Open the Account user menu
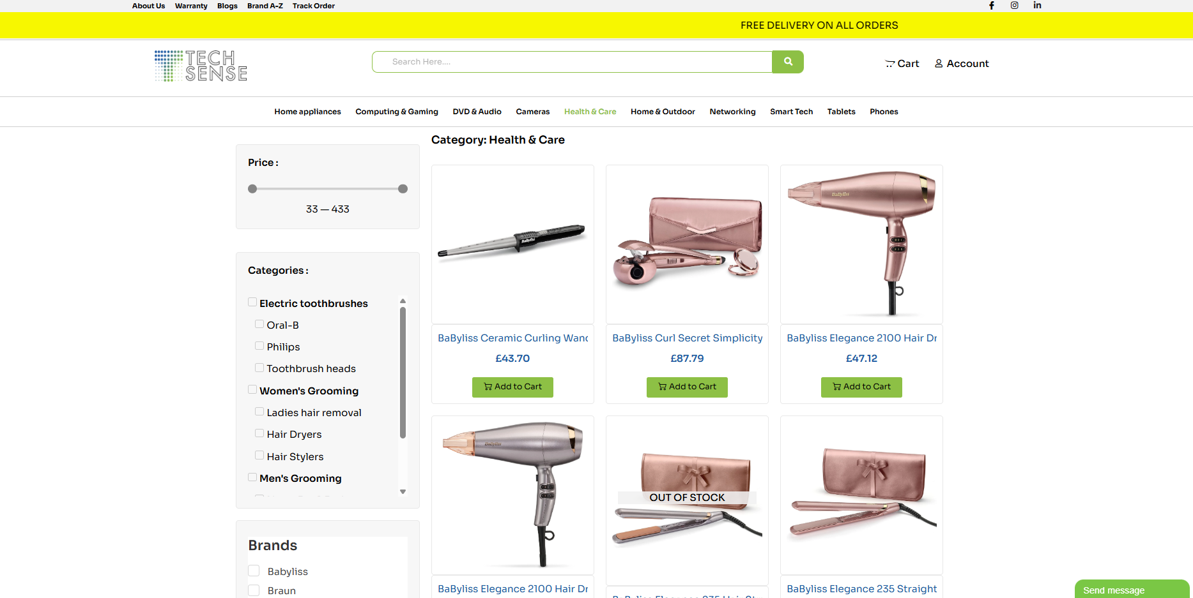The height and width of the screenshot is (598, 1193). click(x=962, y=64)
